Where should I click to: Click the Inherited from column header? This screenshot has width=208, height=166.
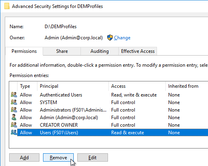(x=187, y=86)
